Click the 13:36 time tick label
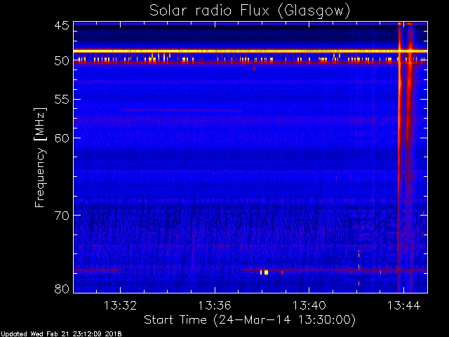The image size is (449, 337). point(215,305)
